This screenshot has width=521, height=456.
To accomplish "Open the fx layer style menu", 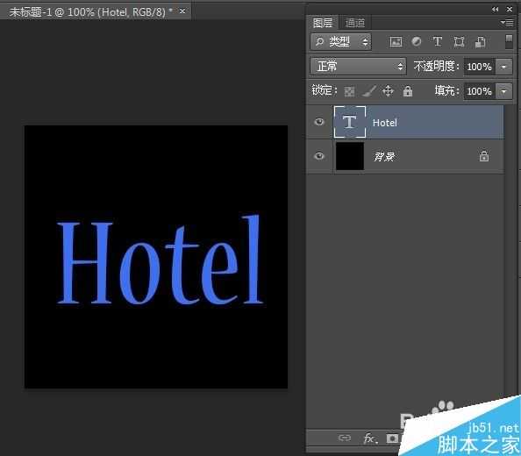I will (x=370, y=438).
